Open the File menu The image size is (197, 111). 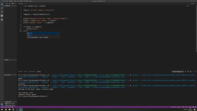(4, 1)
